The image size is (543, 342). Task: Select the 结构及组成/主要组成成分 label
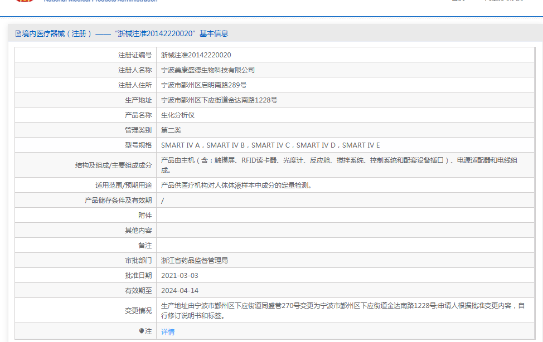pyautogui.click(x=113, y=165)
